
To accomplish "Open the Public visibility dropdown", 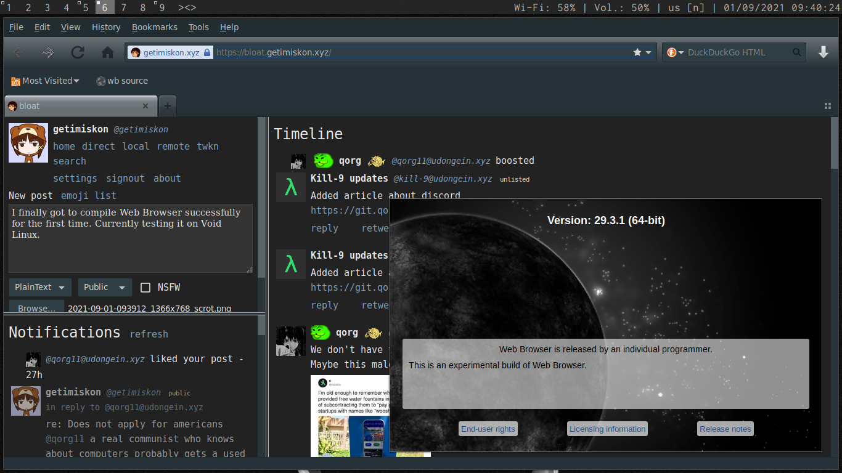I will click(105, 288).
